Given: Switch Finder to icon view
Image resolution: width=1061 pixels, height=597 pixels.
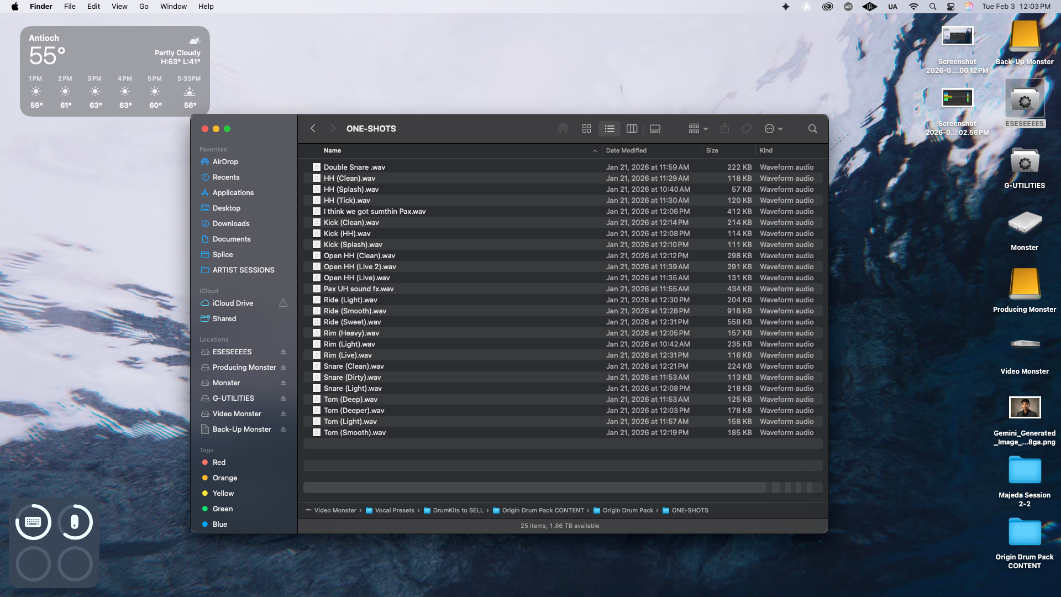Looking at the screenshot, I should click(x=586, y=129).
